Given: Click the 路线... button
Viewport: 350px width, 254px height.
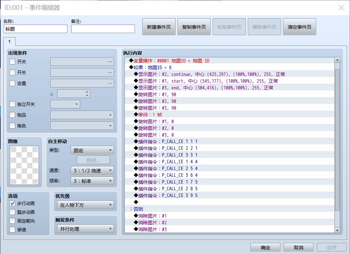Looking at the screenshot, I should [93, 160].
